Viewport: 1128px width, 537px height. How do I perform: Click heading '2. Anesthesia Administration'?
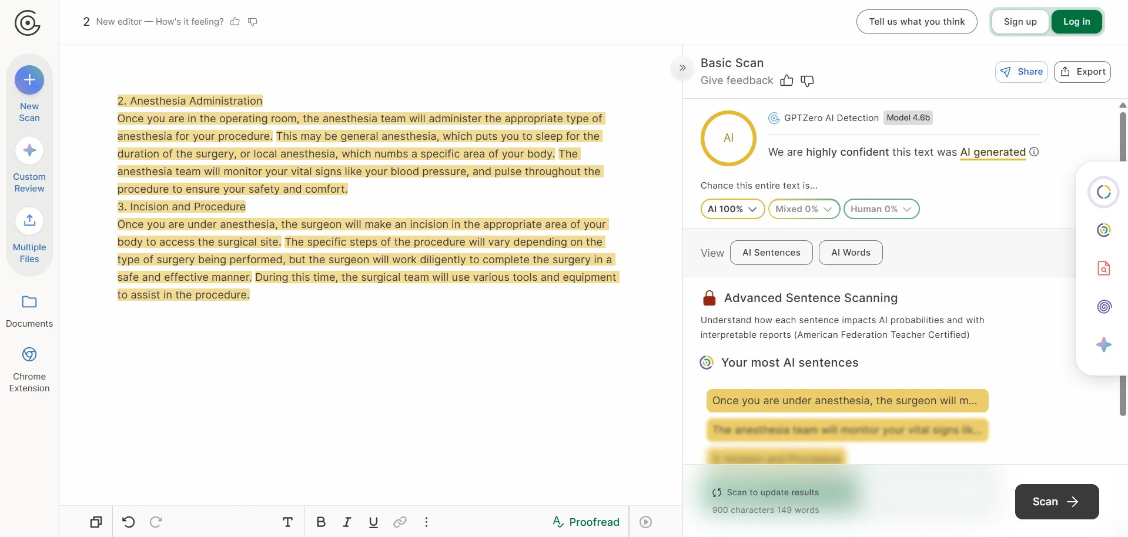(190, 101)
